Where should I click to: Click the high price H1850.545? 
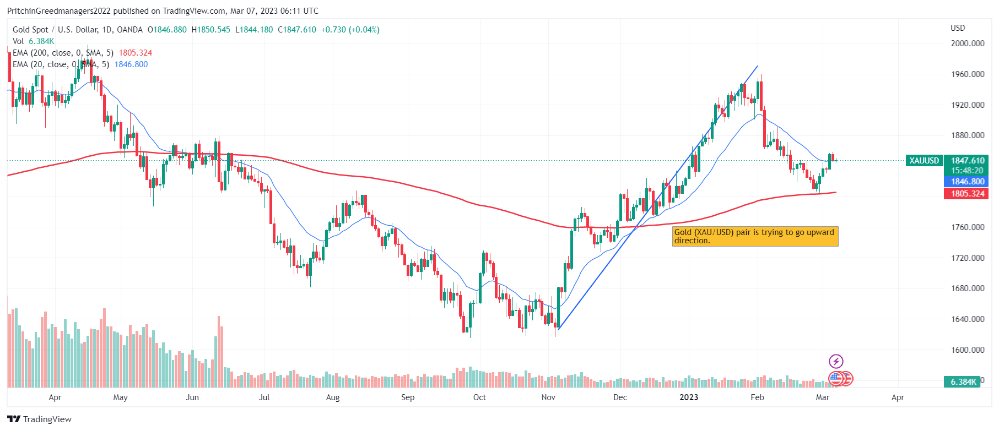point(211,30)
